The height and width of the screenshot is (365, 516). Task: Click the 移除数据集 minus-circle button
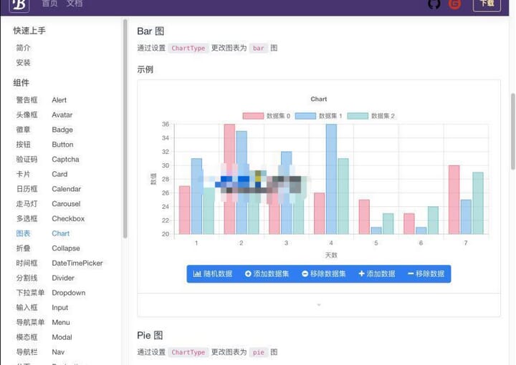[324, 273]
